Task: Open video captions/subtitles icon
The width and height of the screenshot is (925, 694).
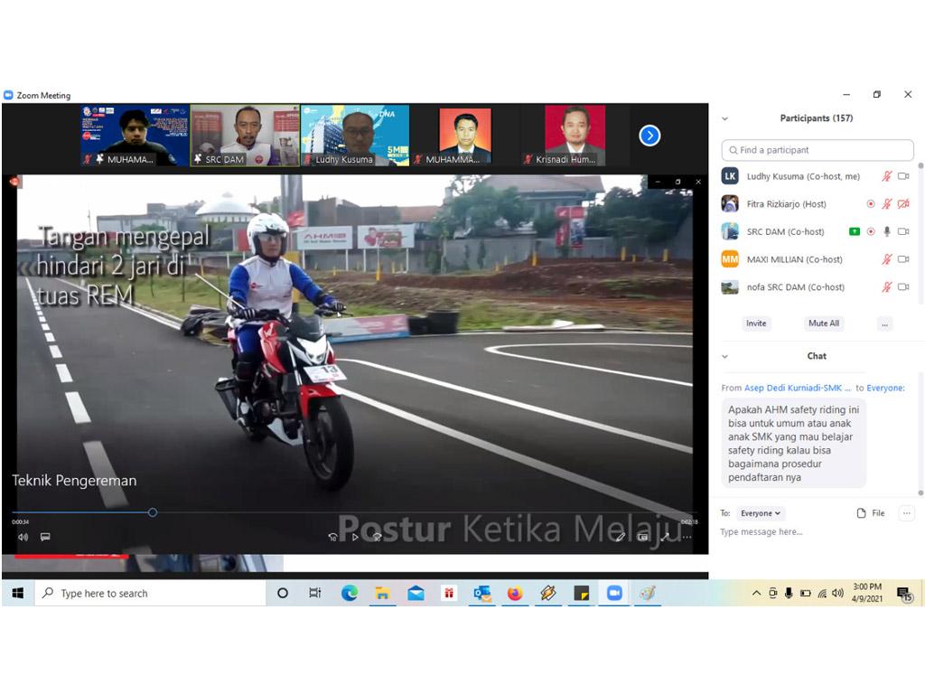Action: point(45,537)
